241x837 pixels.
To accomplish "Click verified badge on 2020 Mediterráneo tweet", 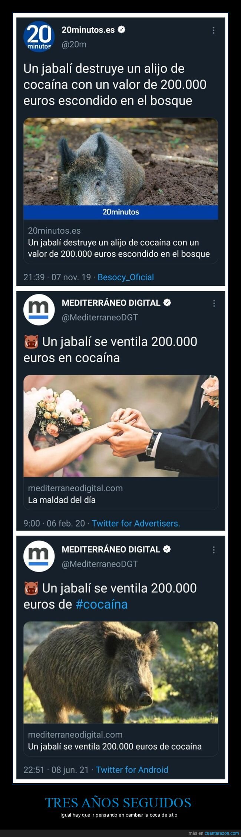I will (167, 303).
